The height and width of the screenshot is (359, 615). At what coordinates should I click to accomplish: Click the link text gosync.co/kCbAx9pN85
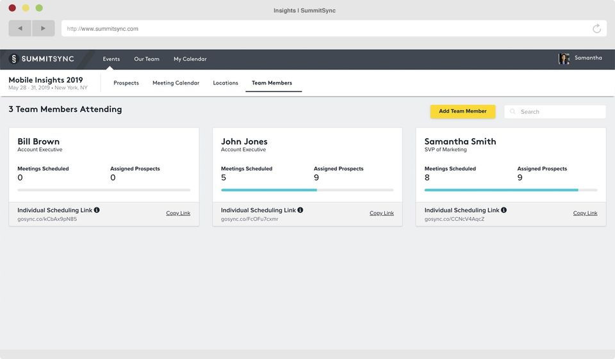(47, 219)
